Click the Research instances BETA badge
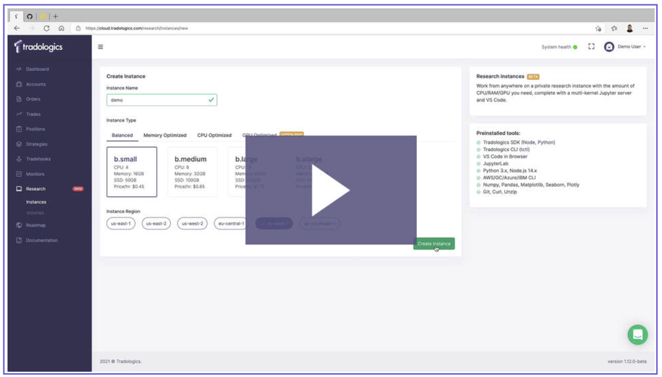Screen dimensions: 662x377 pos(533,76)
